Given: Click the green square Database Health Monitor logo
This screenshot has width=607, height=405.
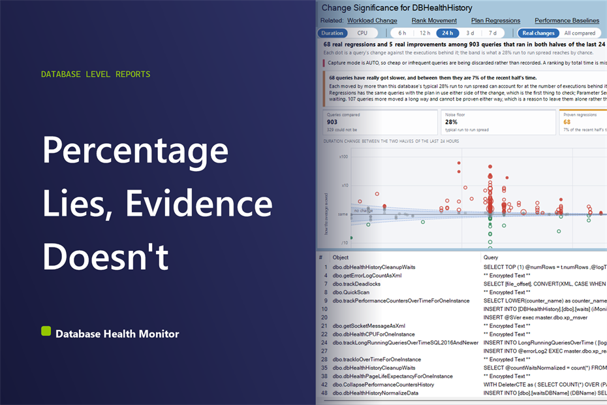Looking at the screenshot, I should (x=46, y=331).
